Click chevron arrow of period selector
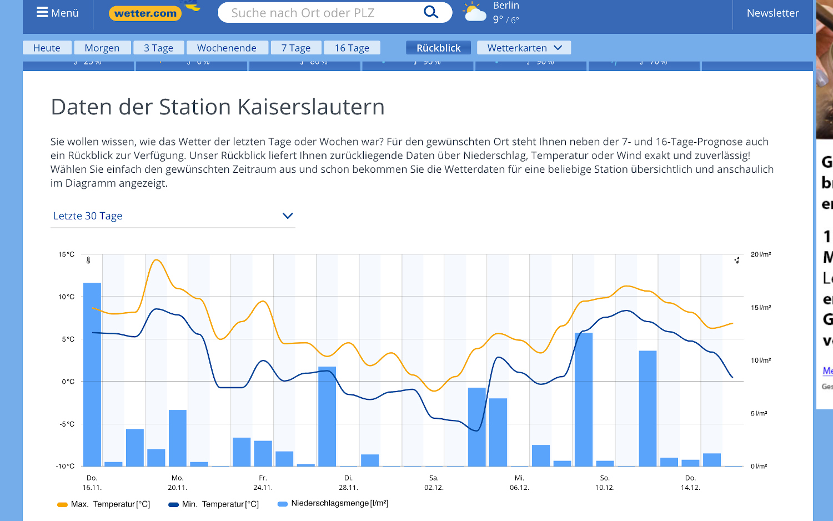Screen dimensions: 833x521 (288, 216)
